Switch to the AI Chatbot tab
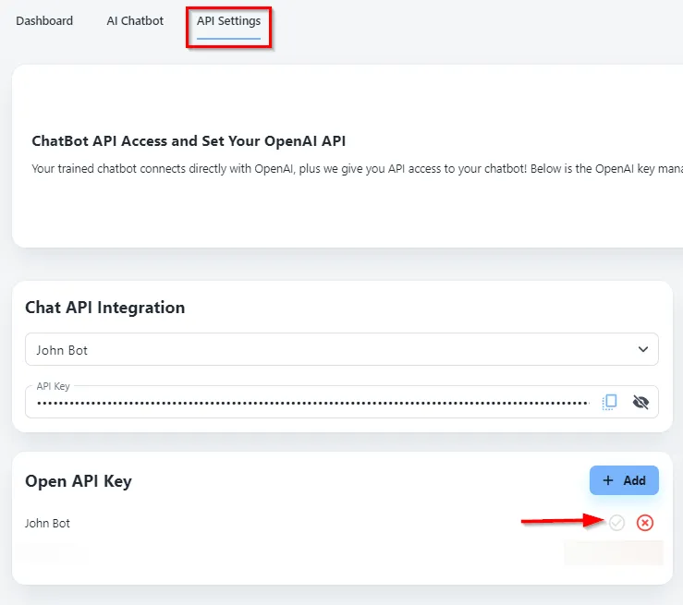The width and height of the screenshot is (683, 605). click(x=135, y=21)
